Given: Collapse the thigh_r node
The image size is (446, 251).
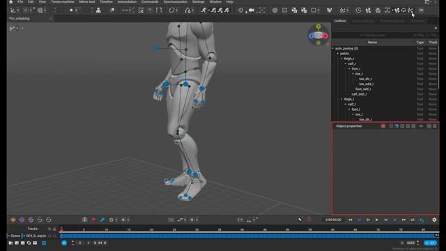Looking at the screenshot, I should point(341,59).
